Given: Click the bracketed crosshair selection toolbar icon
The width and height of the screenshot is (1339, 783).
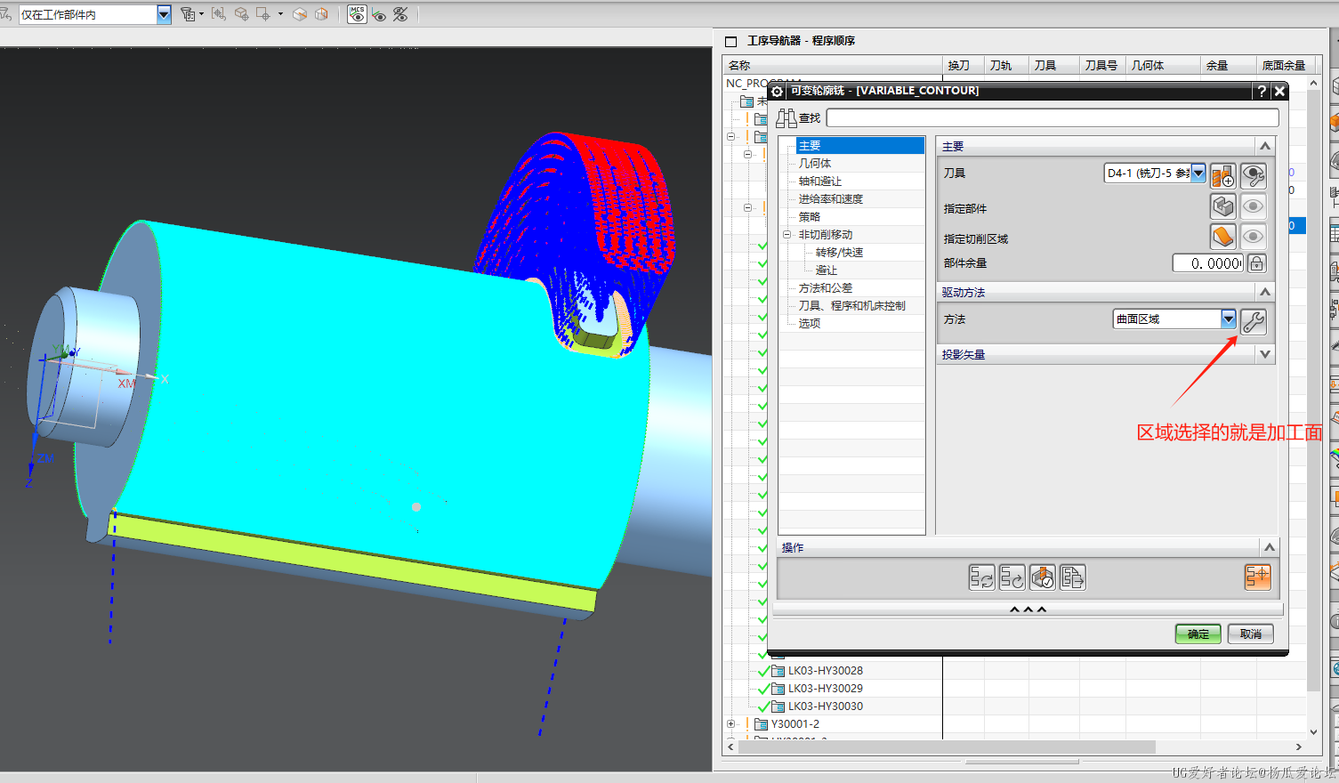Looking at the screenshot, I should click(x=218, y=14).
